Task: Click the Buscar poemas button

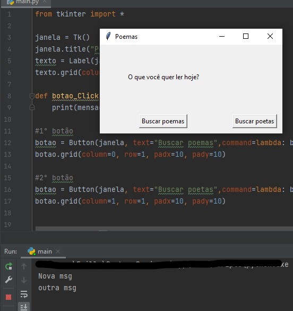Action: click(163, 121)
